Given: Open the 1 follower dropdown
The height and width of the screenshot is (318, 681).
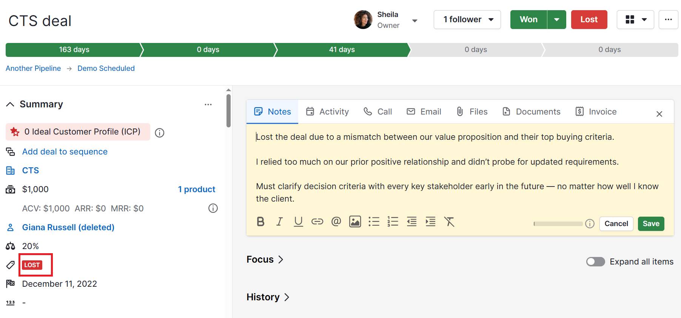Looking at the screenshot, I should tap(467, 20).
